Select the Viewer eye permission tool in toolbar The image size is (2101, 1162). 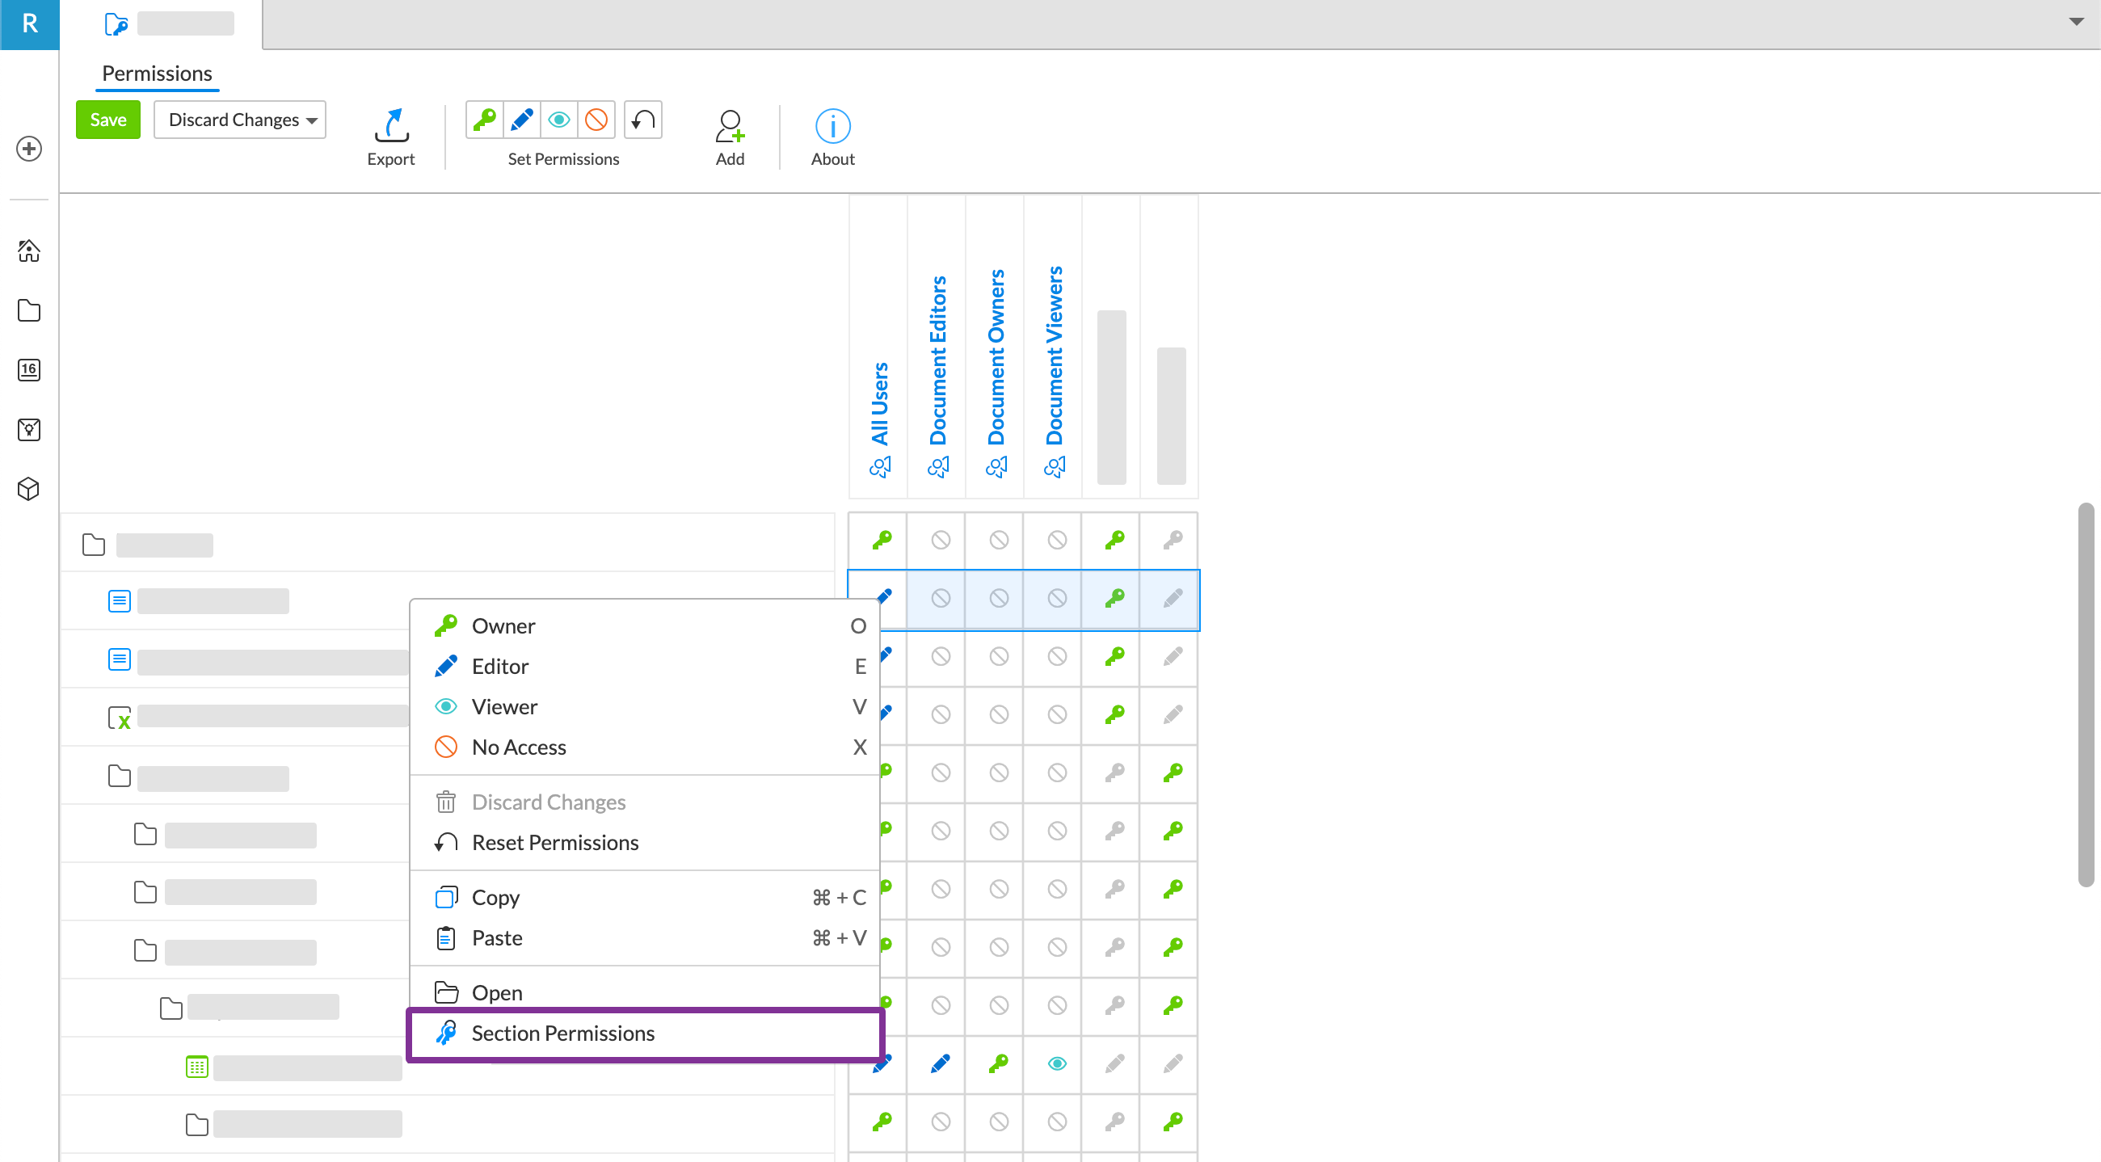point(558,120)
